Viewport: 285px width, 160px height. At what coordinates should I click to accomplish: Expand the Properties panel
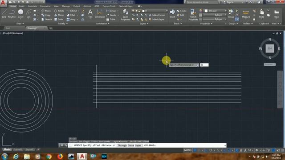[206, 24]
